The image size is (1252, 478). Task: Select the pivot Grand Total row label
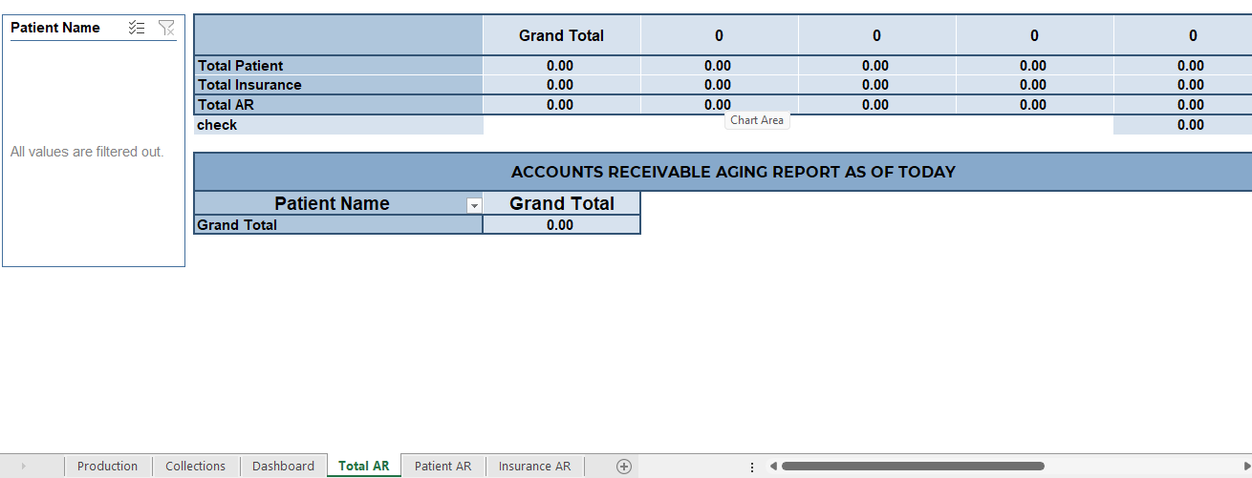(338, 225)
